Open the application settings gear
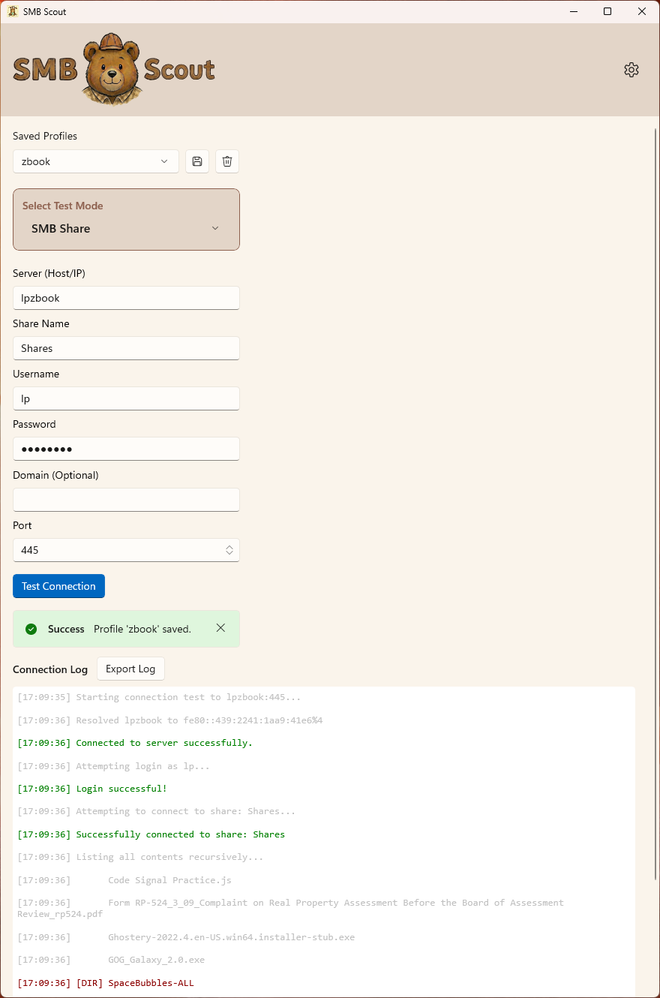 631,69
